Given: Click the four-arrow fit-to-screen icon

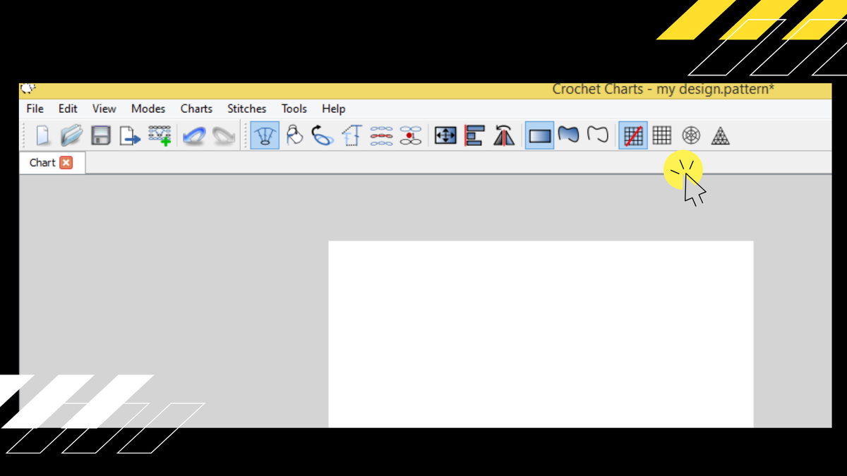Looking at the screenshot, I should [x=445, y=135].
